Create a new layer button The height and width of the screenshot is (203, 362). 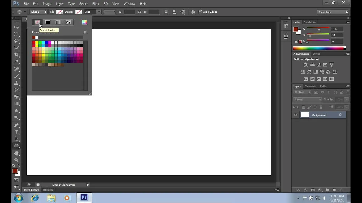[334, 190]
